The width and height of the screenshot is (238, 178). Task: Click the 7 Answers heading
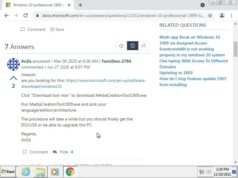click(19, 47)
